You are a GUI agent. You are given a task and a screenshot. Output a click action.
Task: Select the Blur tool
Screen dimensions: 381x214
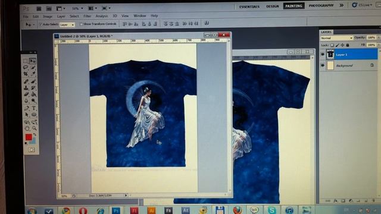point(26,100)
